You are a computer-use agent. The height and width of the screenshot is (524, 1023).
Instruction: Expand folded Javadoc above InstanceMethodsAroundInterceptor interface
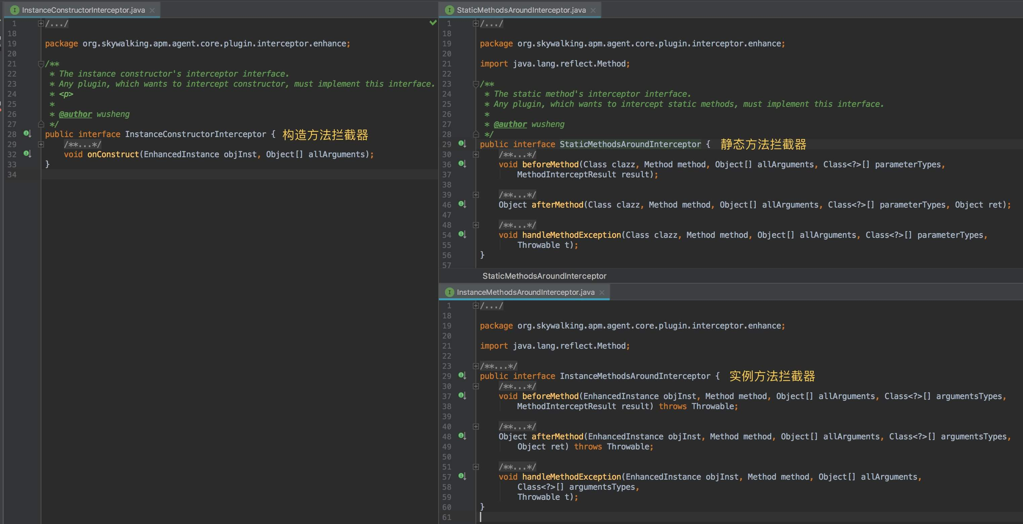(476, 366)
